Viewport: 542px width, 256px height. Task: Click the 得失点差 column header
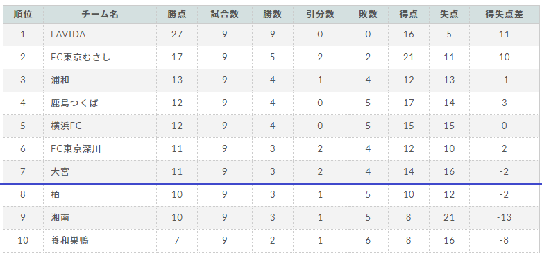[x=505, y=14]
